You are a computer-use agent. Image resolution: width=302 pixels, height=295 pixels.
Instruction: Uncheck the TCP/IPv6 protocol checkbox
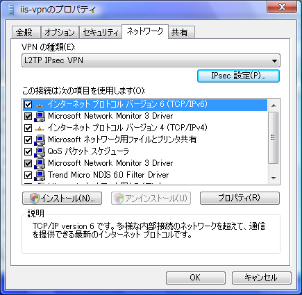[x=28, y=105]
